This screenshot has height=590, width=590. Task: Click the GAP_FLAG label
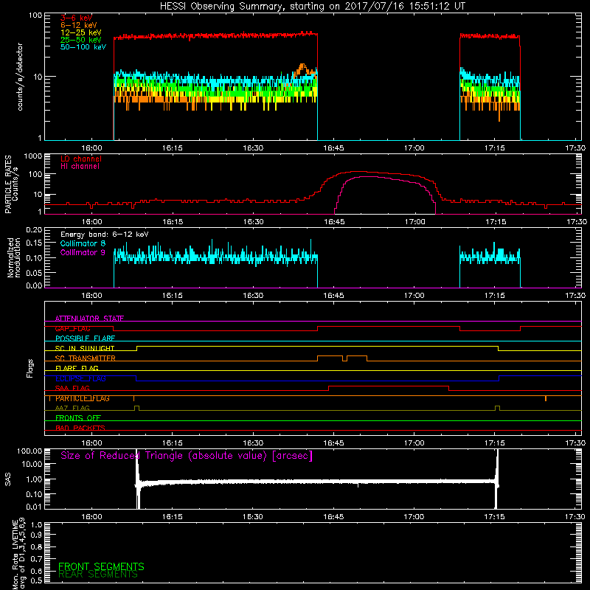[x=72, y=328]
